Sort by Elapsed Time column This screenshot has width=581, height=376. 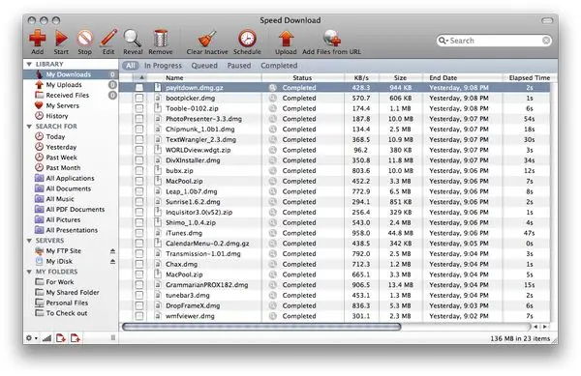click(530, 77)
